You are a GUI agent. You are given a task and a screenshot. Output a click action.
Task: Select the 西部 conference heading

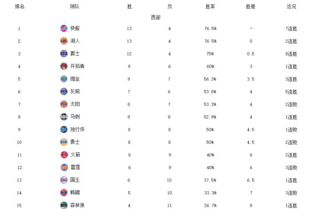tap(155, 17)
